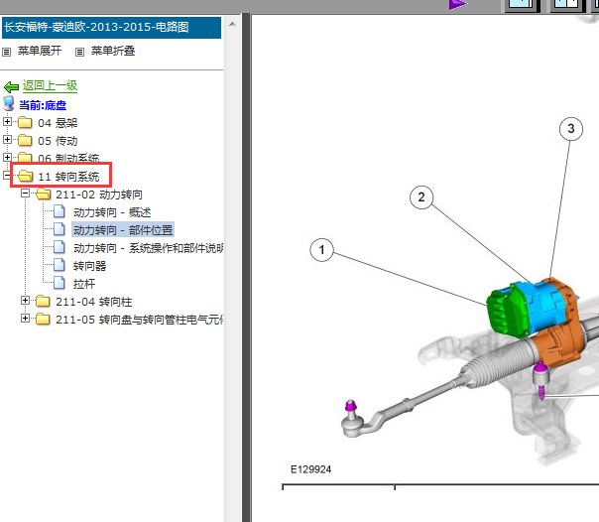Click 菜单展开 to expand all menus

[x=39, y=51]
